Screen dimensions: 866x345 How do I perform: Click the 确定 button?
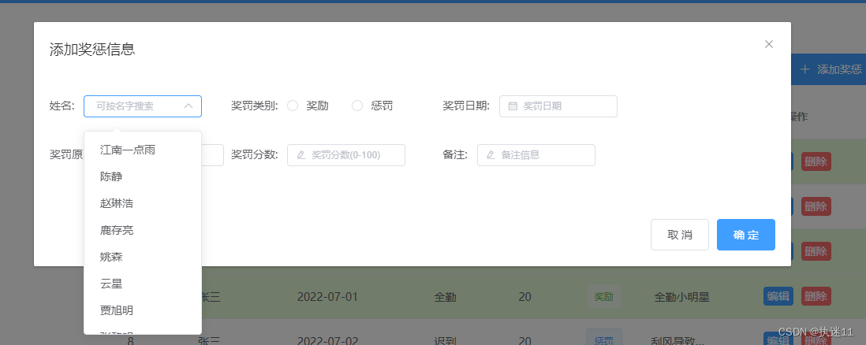[x=745, y=235]
